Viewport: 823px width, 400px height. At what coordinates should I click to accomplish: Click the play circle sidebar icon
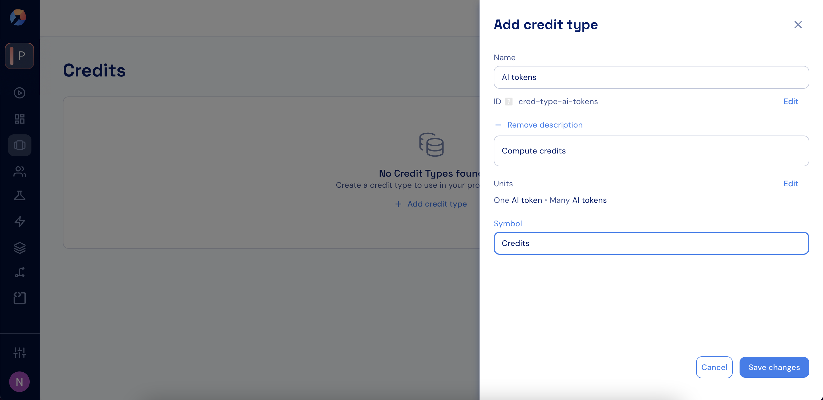pyautogui.click(x=19, y=93)
